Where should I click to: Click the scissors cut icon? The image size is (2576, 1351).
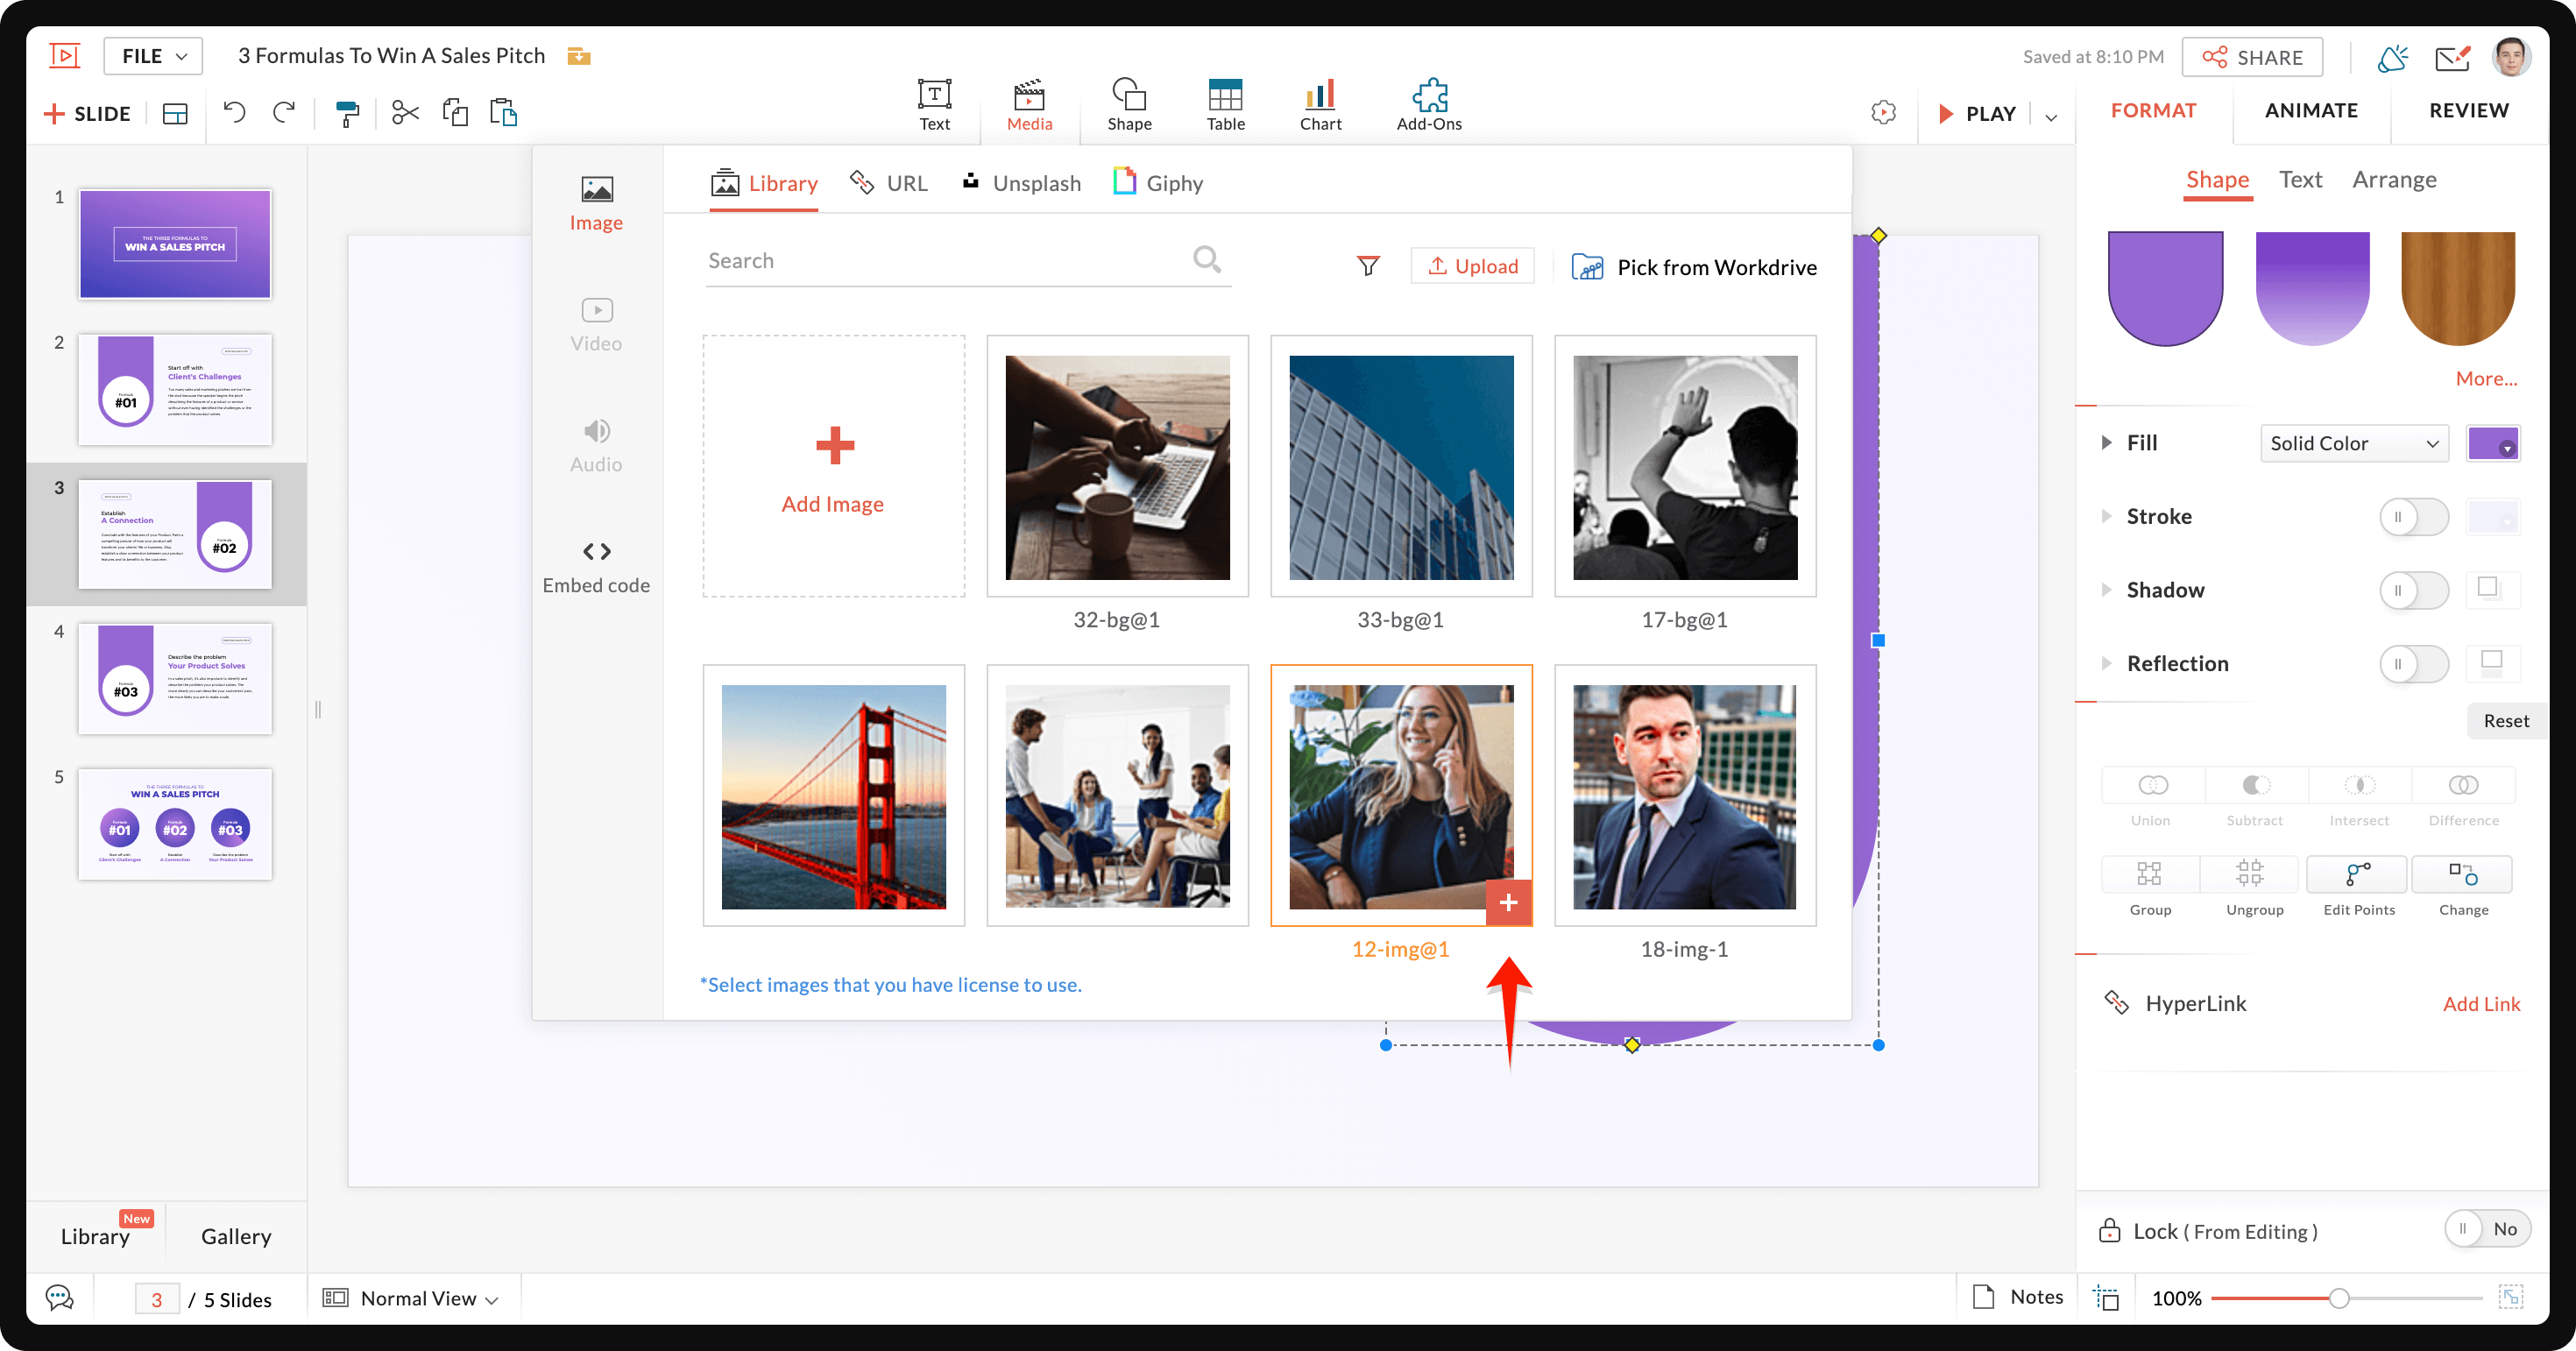coord(405,112)
